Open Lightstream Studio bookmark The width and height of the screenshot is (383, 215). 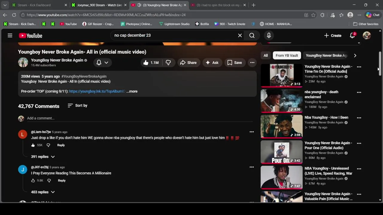pos(174,24)
